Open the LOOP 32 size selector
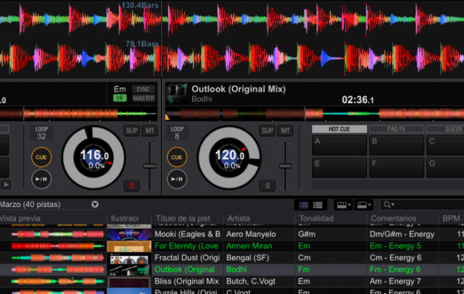Viewport: 464px width, 294px height. (x=41, y=133)
